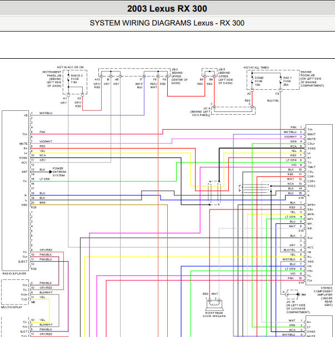Click the "EJECT" terminal on the radio
Viewport: 335px width, 337px height.
[23, 262]
